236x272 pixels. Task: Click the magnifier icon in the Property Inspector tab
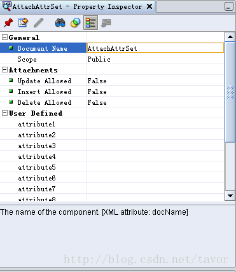click(x=6, y=6)
